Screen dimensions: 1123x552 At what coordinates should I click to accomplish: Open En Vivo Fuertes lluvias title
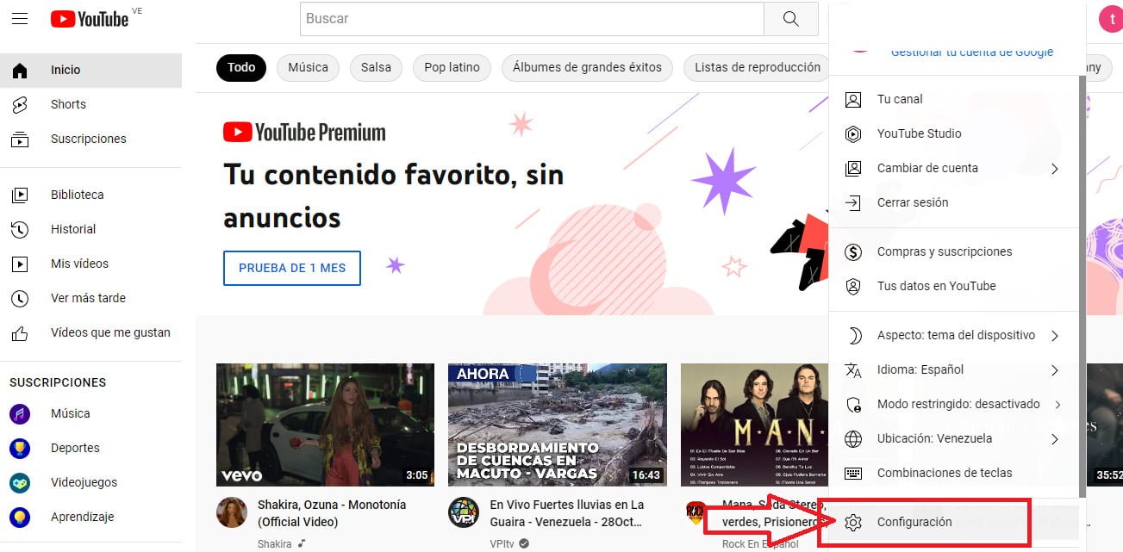[567, 513]
